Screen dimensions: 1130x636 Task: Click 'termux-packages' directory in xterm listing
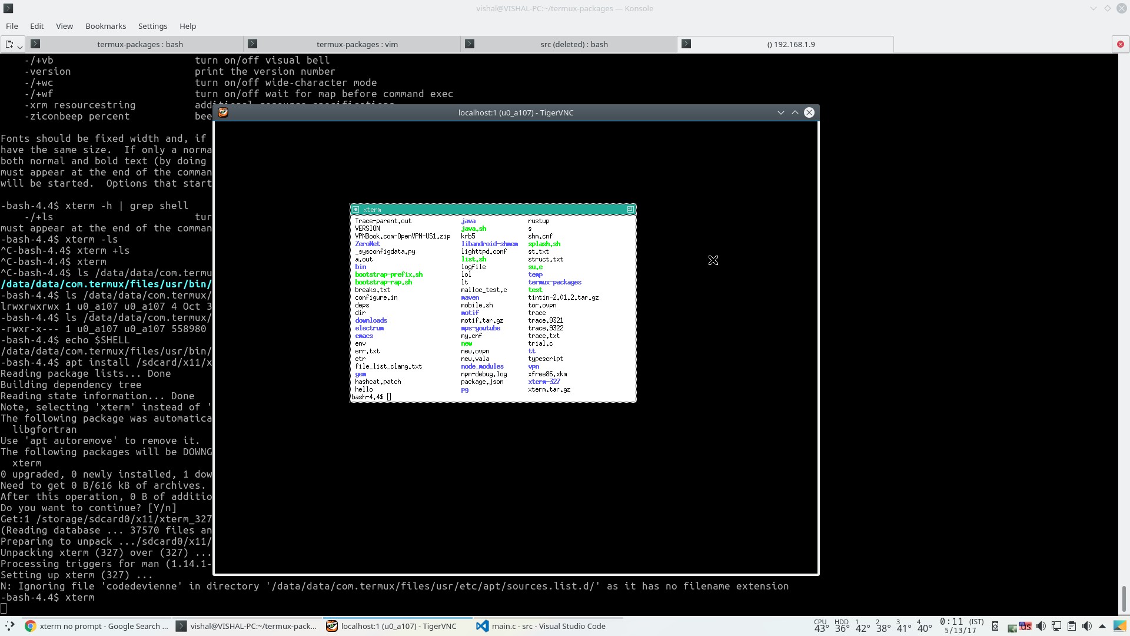point(554,282)
